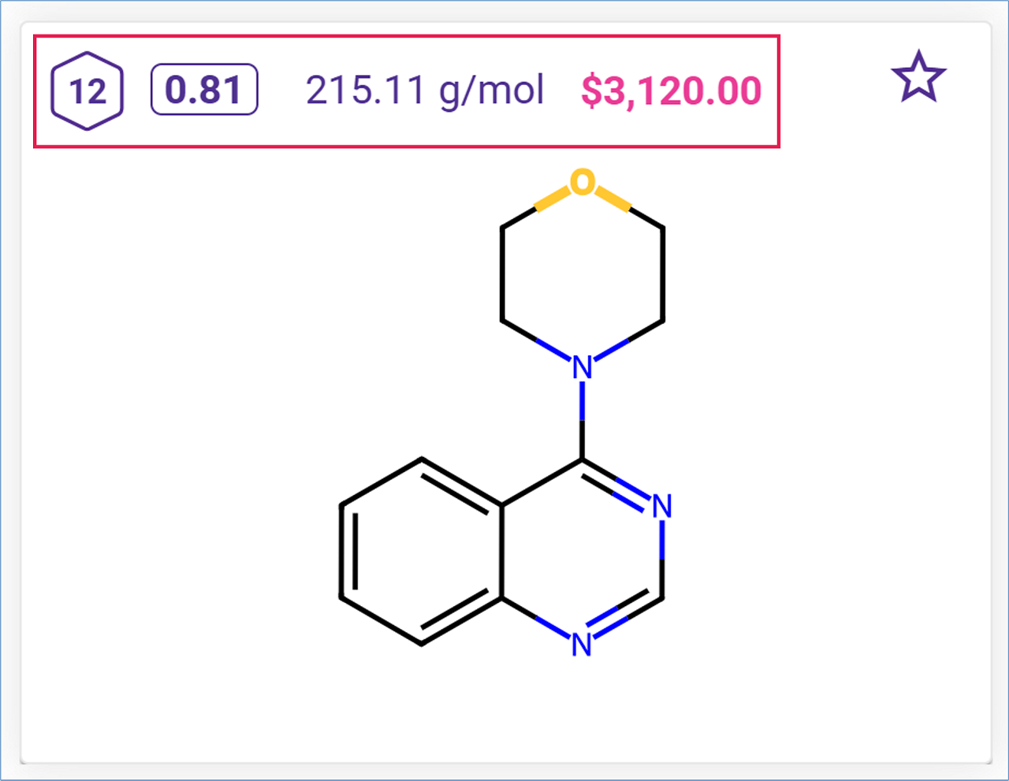This screenshot has width=1009, height=781.
Task: Click inside the center of the benzene ring
Action: point(422,552)
